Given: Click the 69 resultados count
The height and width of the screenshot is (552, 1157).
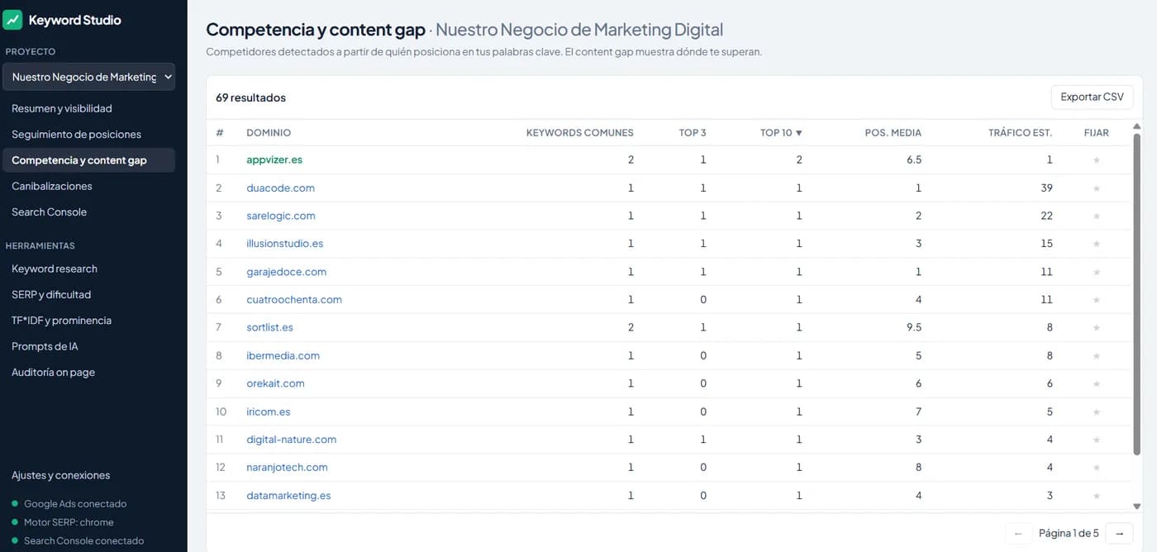Looking at the screenshot, I should pos(250,98).
